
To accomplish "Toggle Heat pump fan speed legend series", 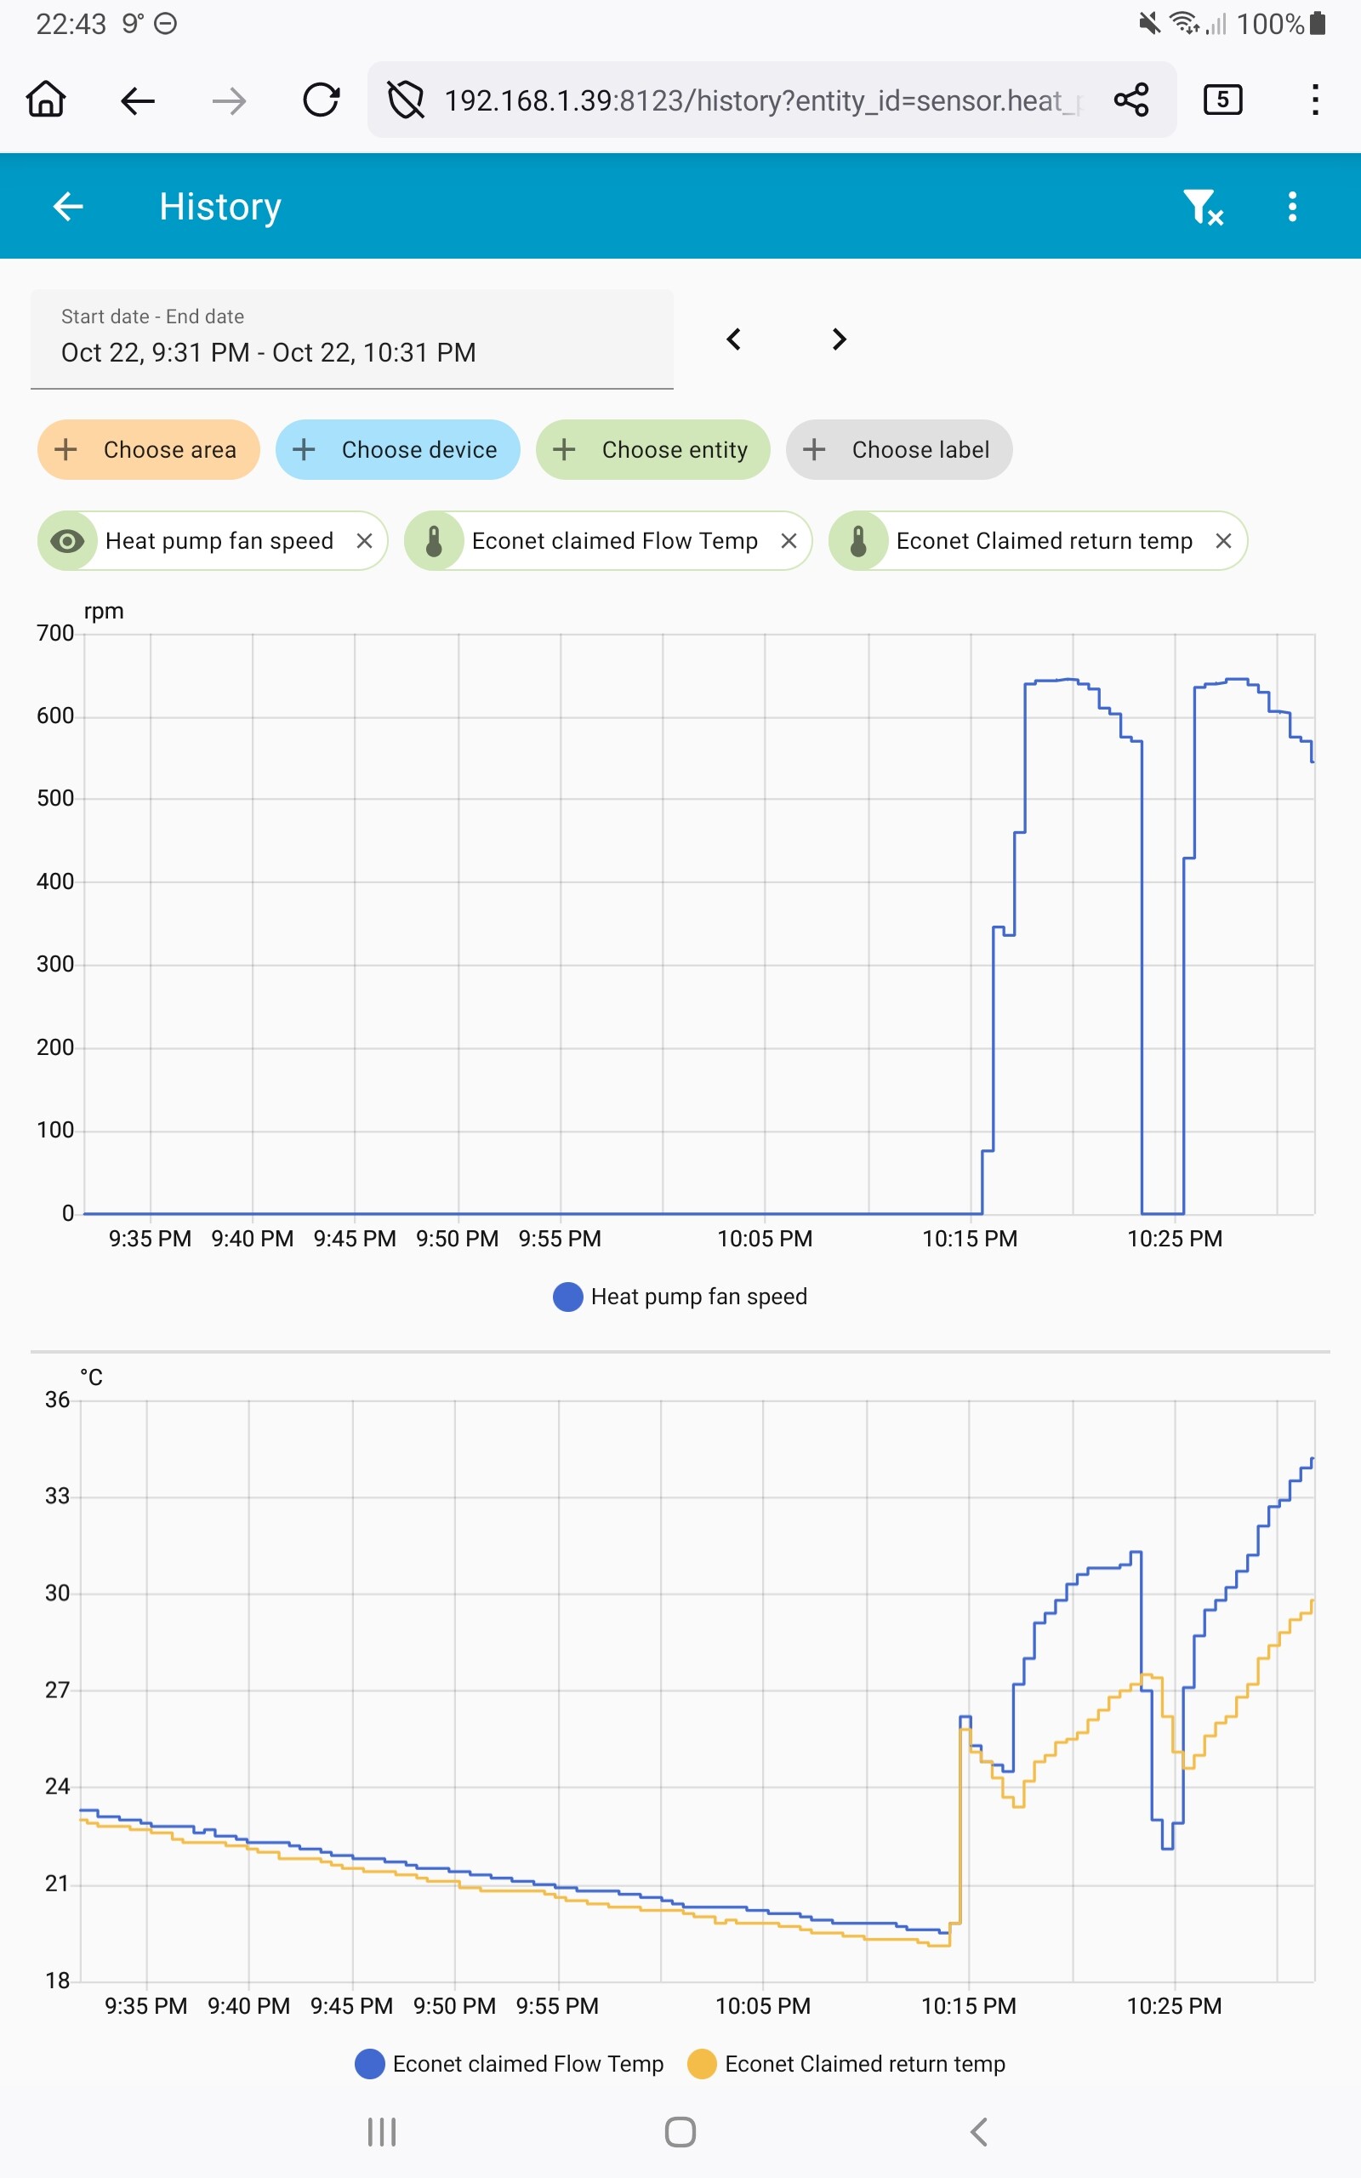I will [x=680, y=1296].
